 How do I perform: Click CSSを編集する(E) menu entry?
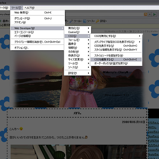click(116, 59)
